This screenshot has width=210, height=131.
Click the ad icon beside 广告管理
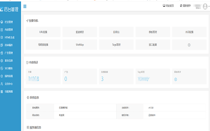click(x=2, y=53)
